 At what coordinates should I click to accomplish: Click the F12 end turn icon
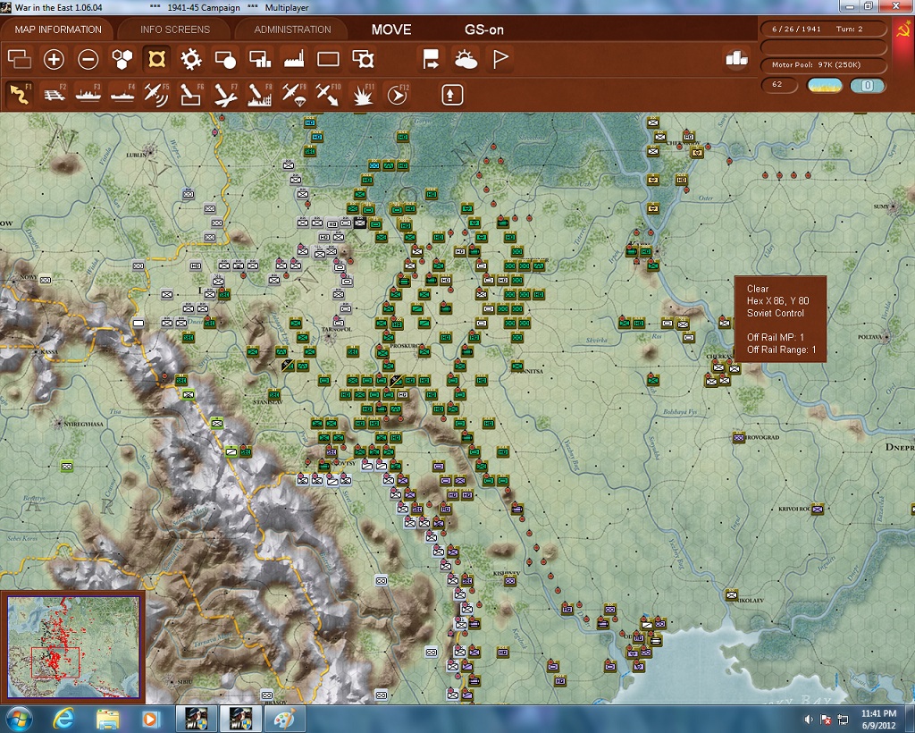[397, 95]
